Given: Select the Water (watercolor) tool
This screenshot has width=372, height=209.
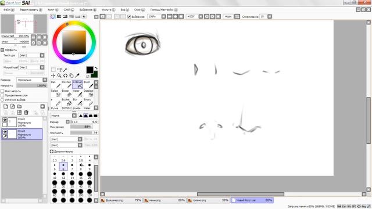Looking at the screenshot, I should (x=77, y=93).
